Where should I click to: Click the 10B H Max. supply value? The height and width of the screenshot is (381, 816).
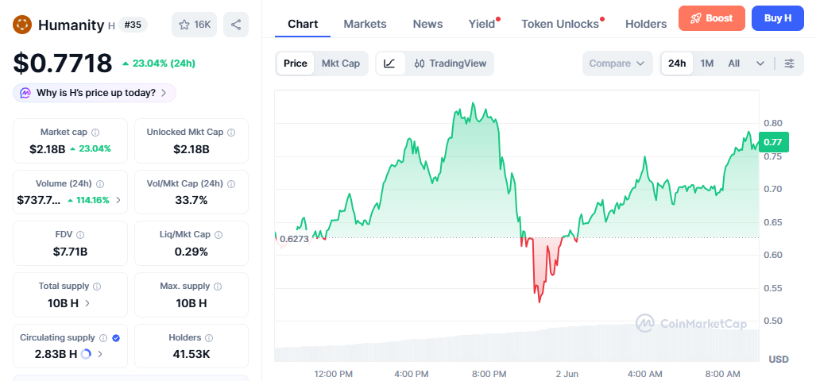point(191,303)
